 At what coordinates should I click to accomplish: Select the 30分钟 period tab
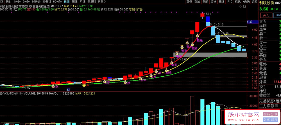point(47,2)
